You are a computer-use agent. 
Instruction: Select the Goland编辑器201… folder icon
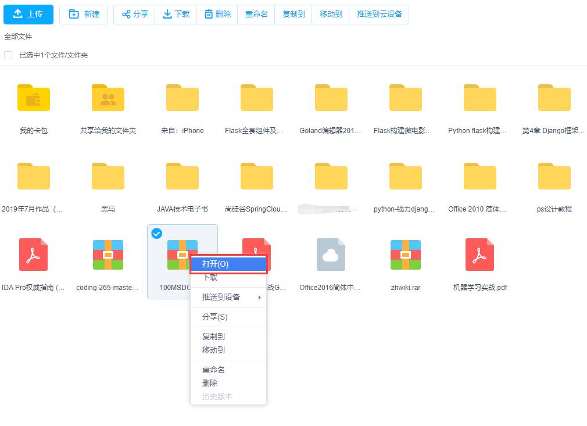pyautogui.click(x=331, y=98)
